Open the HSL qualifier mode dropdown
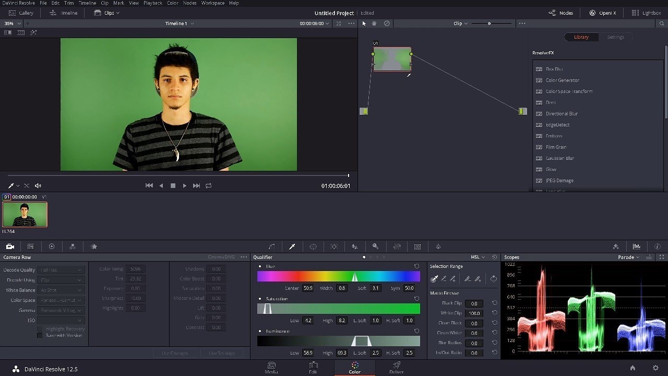 pos(478,257)
